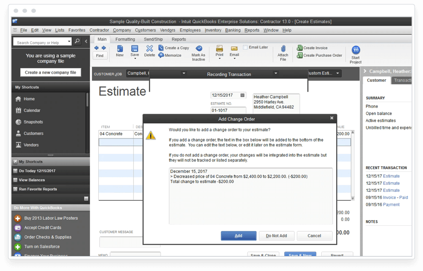Screen dimensions: 423x271
Task: Toggle the Email Later checkbox
Action: pyautogui.click(x=245, y=47)
